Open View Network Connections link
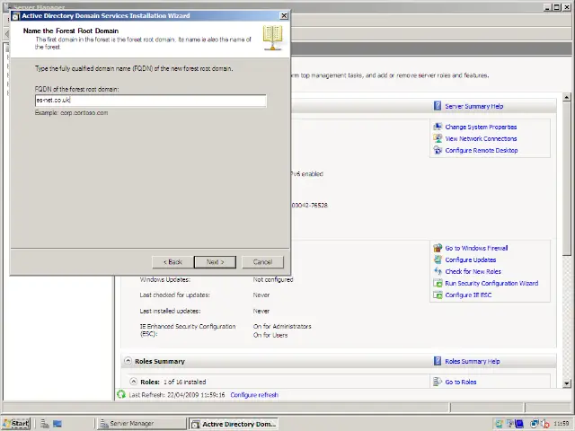Image resolution: width=575 pixels, height=431 pixels. [481, 139]
